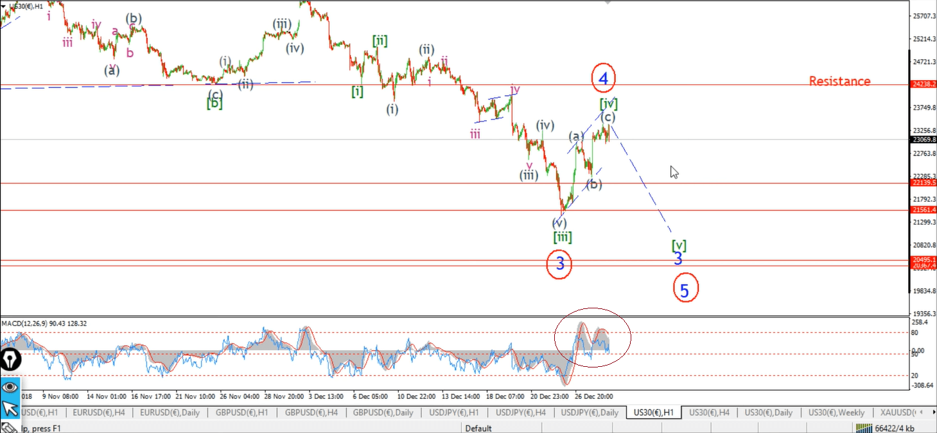Click the red circled 4 wave label

pyautogui.click(x=603, y=78)
